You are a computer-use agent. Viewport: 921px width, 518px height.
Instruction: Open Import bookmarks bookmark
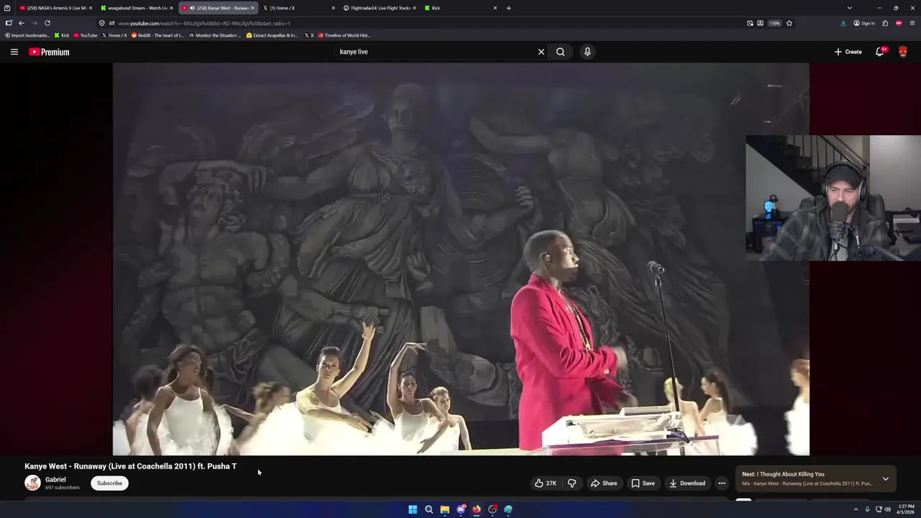tap(27, 35)
